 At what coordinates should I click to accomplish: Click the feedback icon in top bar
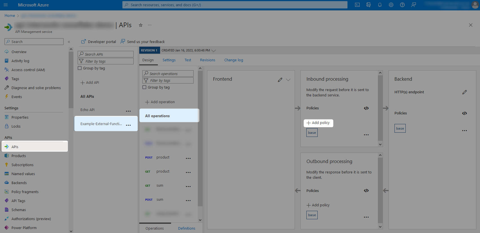pos(414,5)
